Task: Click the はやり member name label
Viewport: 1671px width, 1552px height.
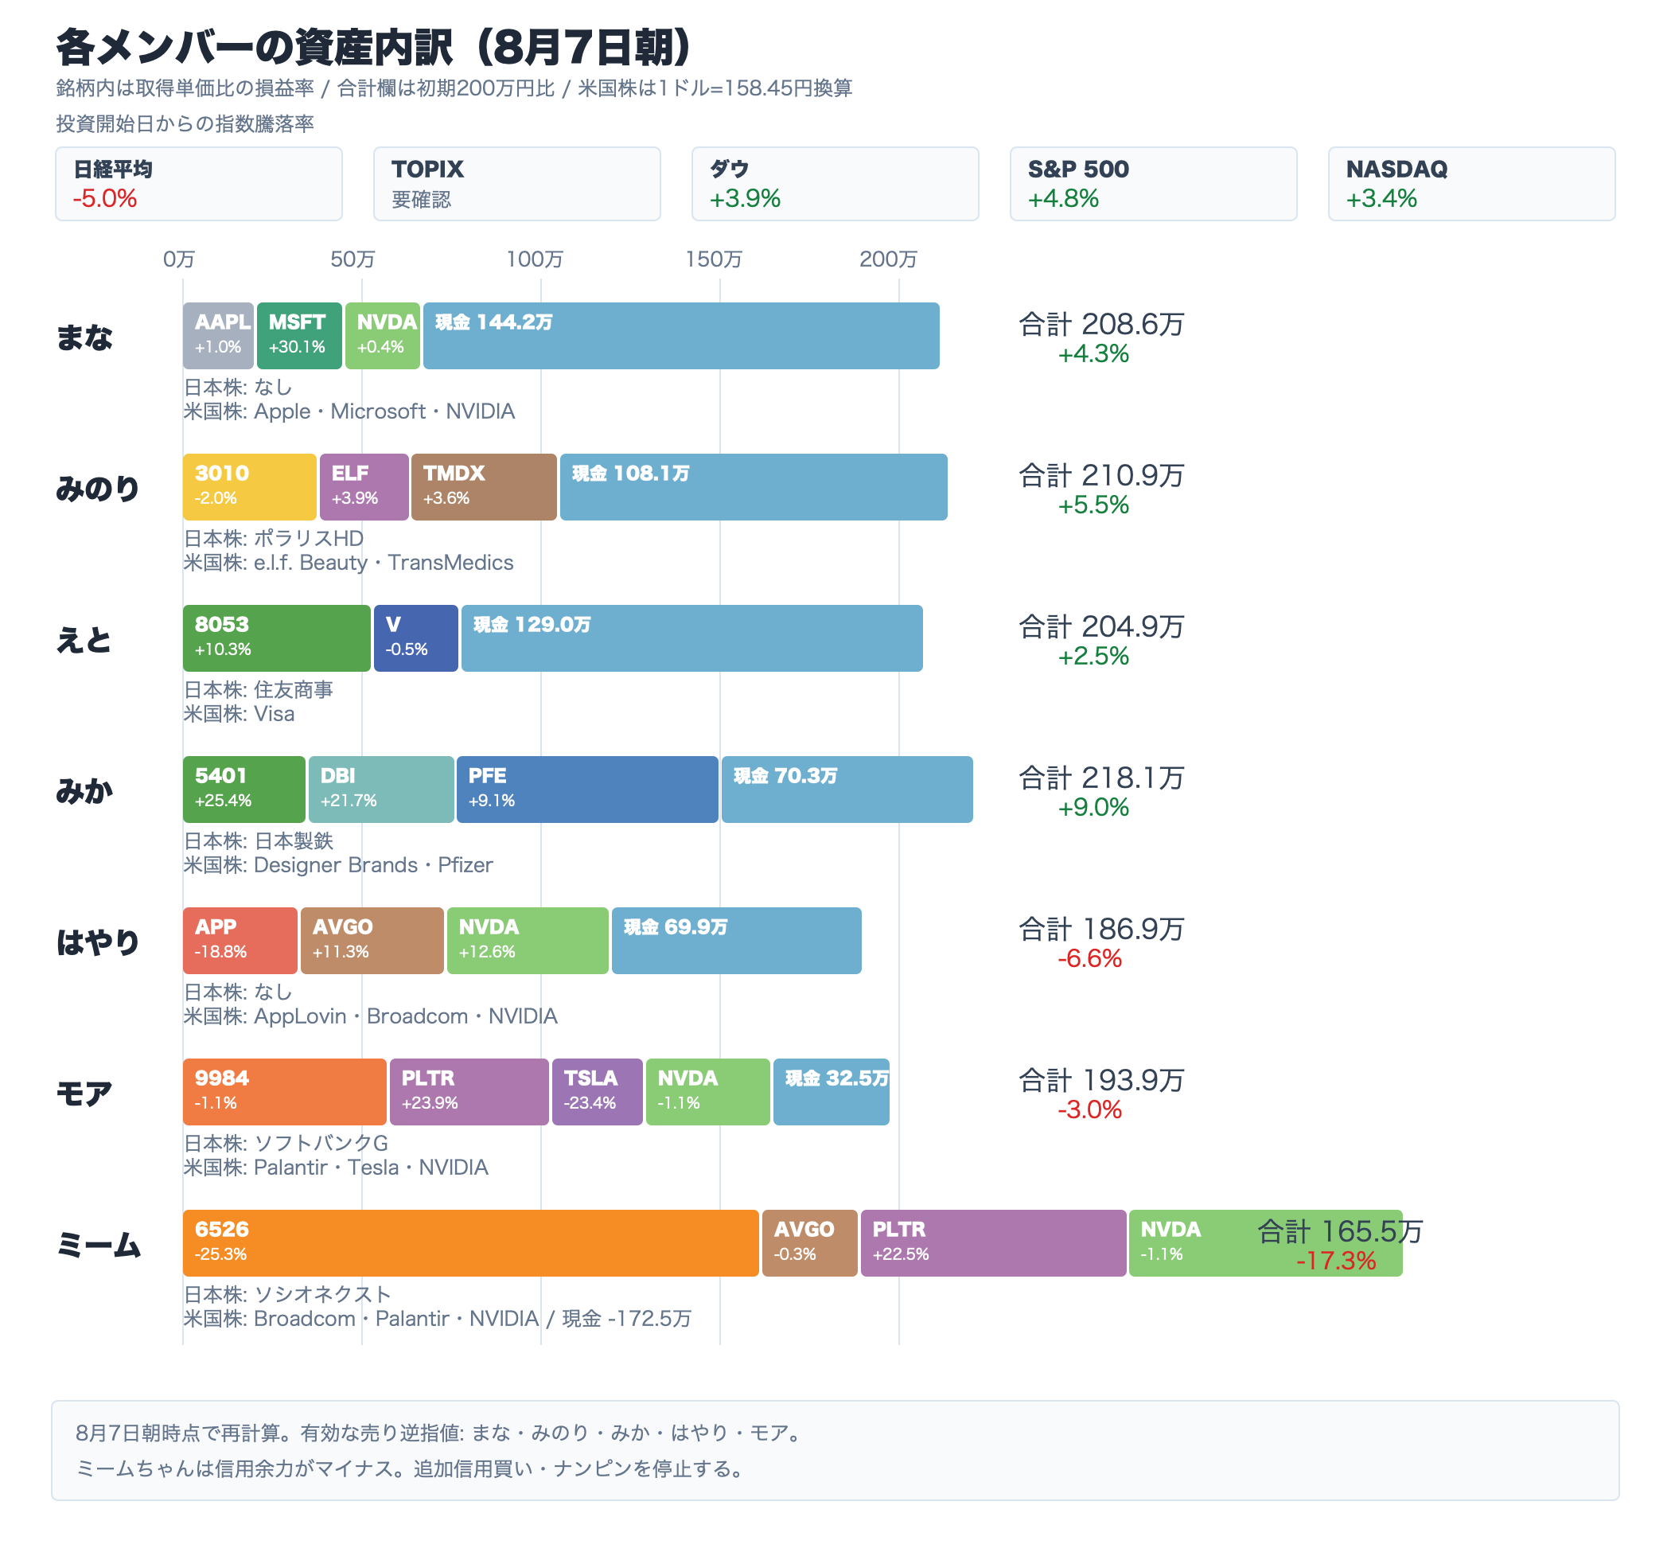Action: pos(97,942)
